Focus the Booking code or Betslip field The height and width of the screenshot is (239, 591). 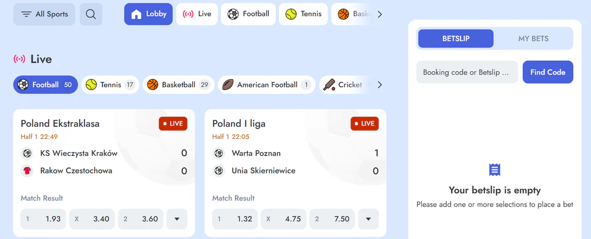click(467, 72)
